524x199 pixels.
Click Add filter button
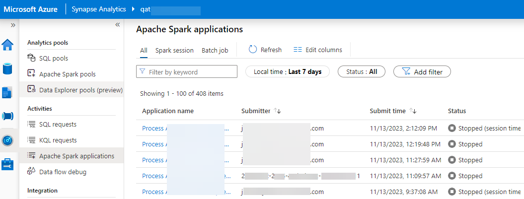tap(422, 72)
